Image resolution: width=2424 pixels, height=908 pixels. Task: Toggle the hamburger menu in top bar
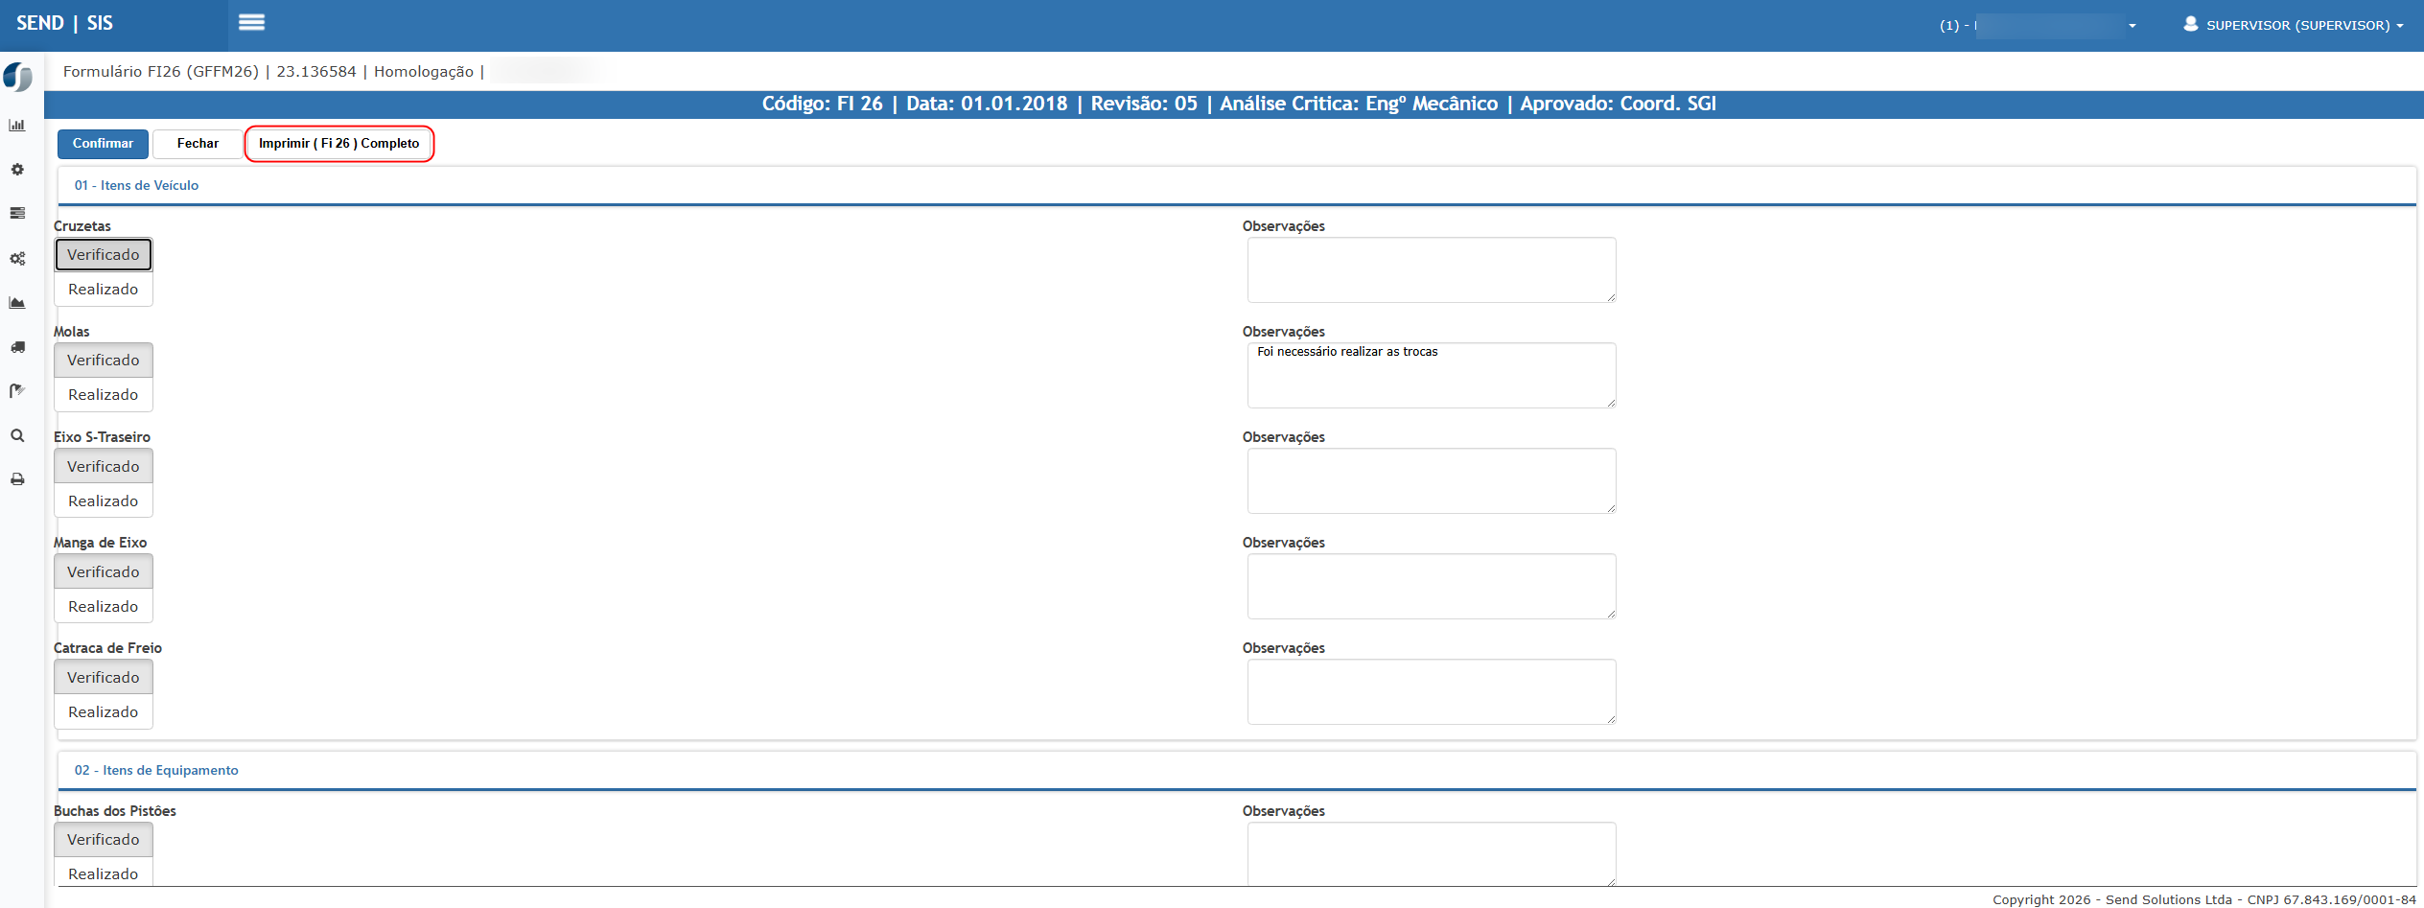pyautogui.click(x=251, y=23)
